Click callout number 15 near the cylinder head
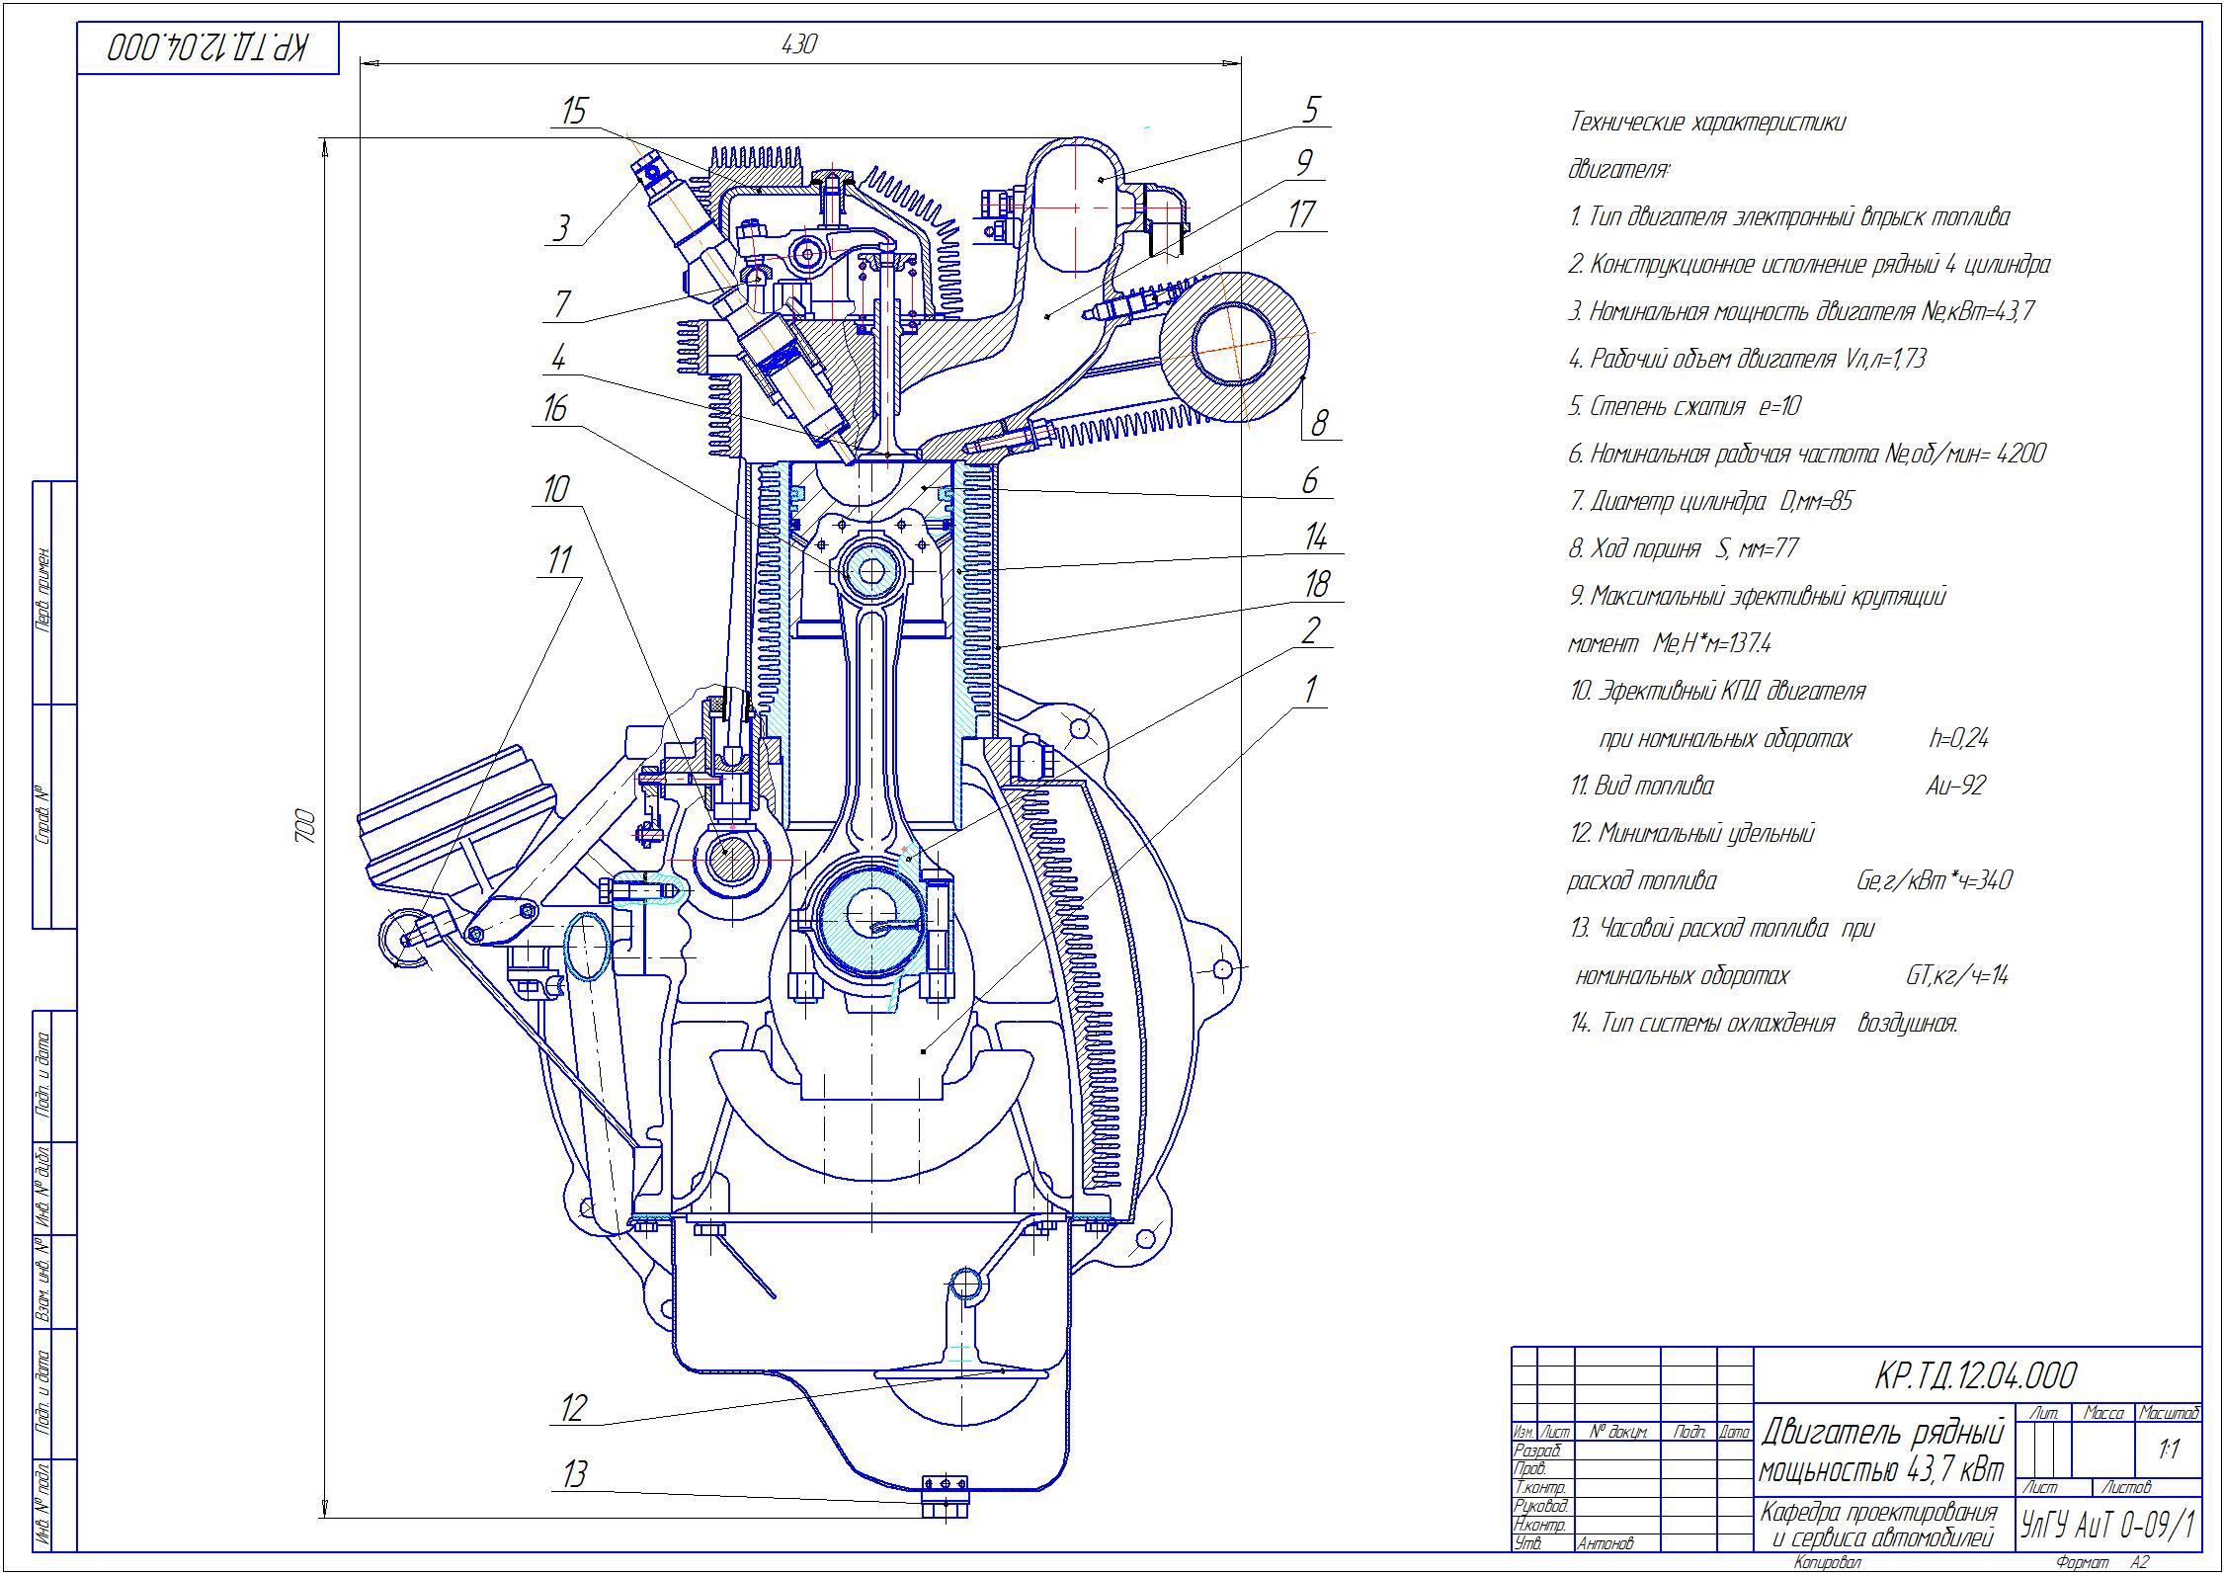Image resolution: width=2224 pixels, height=1575 pixels. 574,111
